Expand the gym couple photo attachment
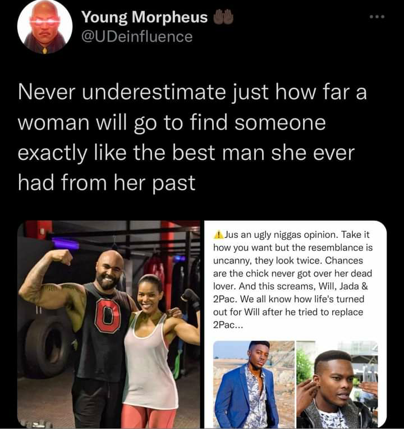404x431 pixels. (109, 324)
